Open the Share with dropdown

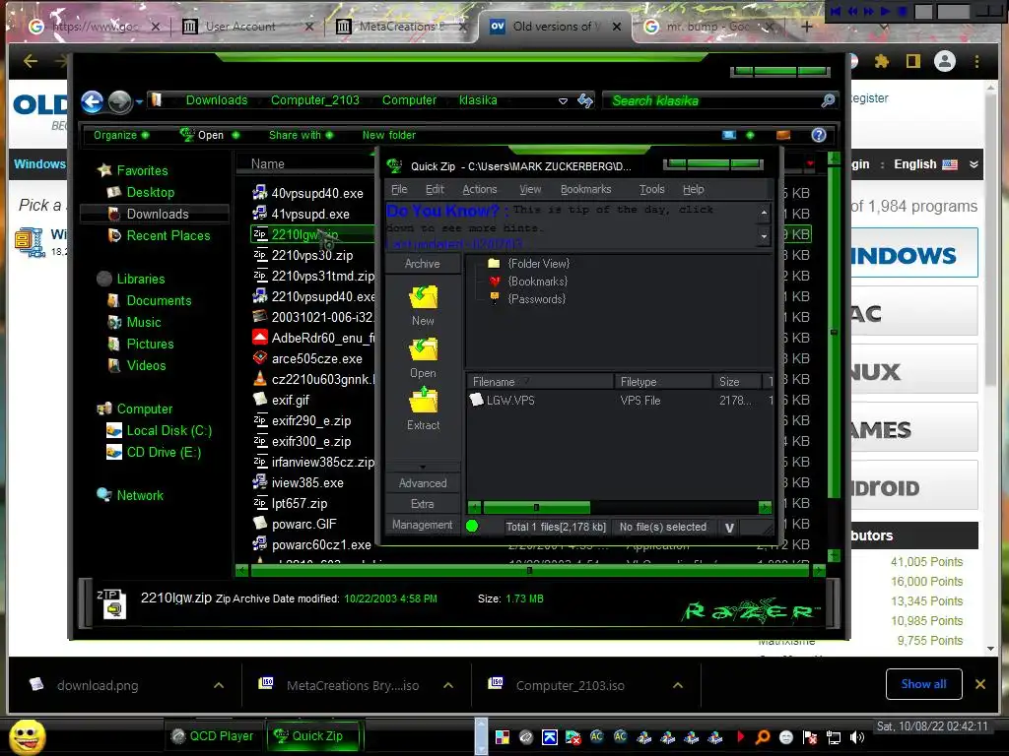click(301, 135)
